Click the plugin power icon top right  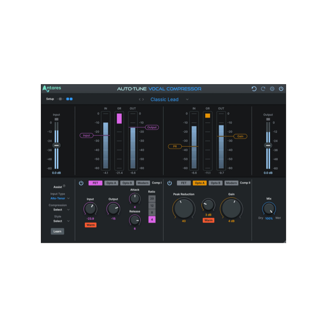click(x=281, y=89)
